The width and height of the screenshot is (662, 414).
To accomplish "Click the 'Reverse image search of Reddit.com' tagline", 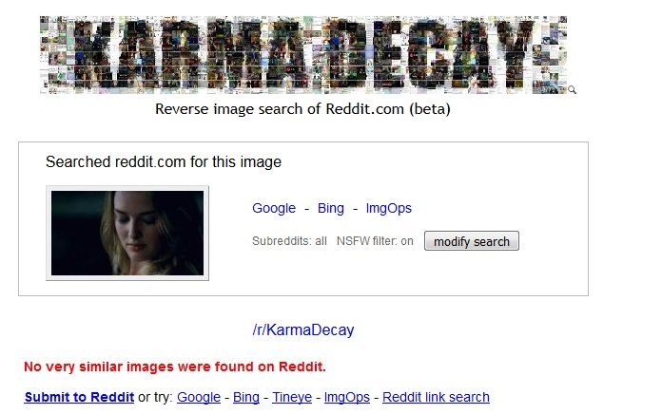I will pyautogui.click(x=302, y=109).
